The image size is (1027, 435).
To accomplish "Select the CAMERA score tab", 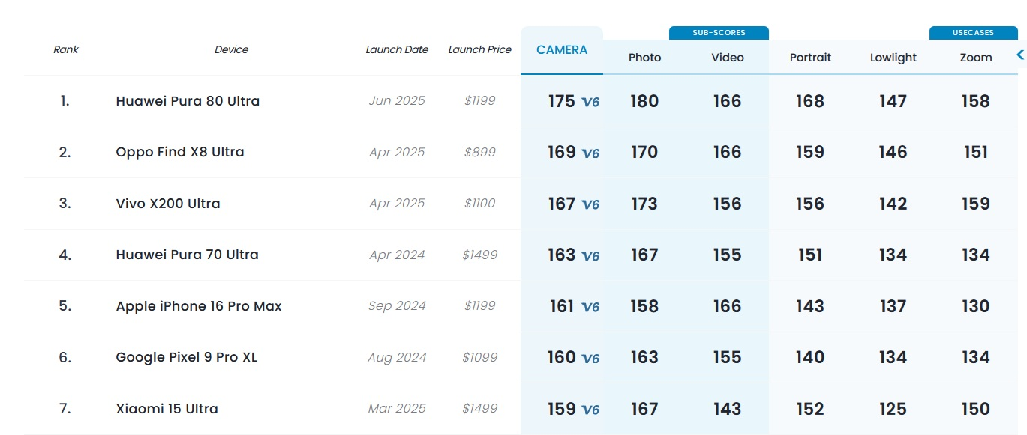I will pyautogui.click(x=562, y=50).
